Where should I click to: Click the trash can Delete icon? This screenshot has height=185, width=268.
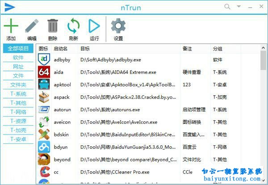[x=53, y=26]
